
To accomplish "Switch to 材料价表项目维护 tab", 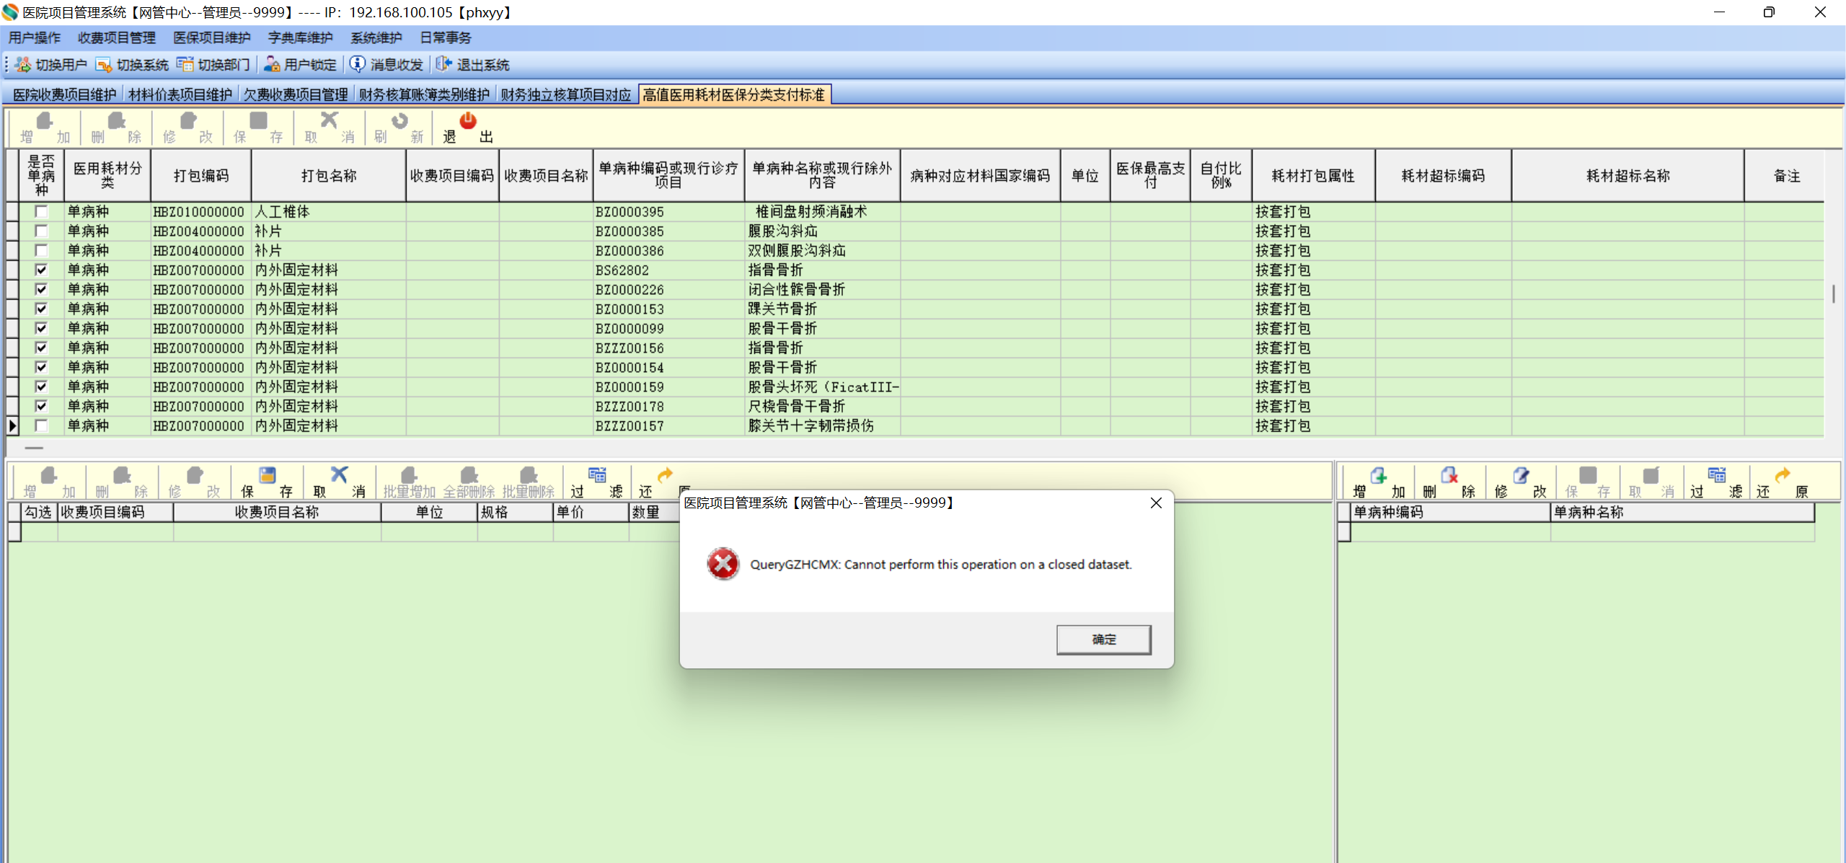I will (180, 94).
